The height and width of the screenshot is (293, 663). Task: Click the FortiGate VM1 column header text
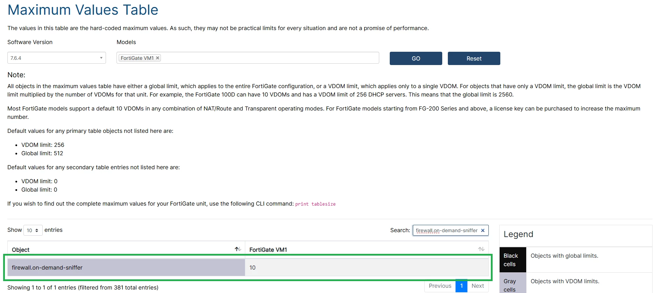tap(268, 250)
